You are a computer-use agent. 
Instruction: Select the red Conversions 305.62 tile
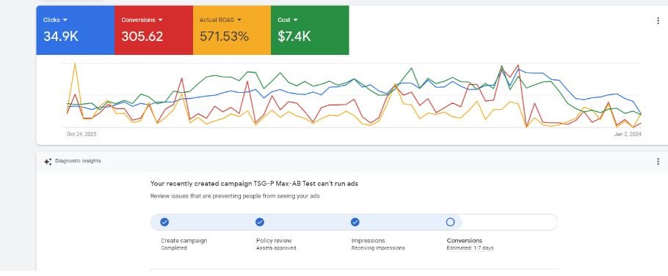pos(154,30)
